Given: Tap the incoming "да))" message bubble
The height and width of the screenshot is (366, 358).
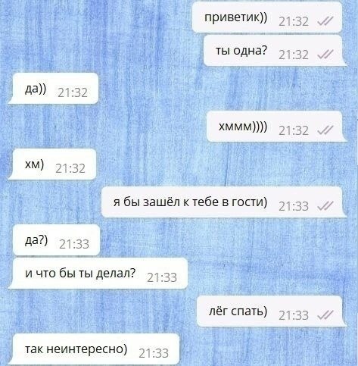Looking at the screenshot, I should (54, 89).
